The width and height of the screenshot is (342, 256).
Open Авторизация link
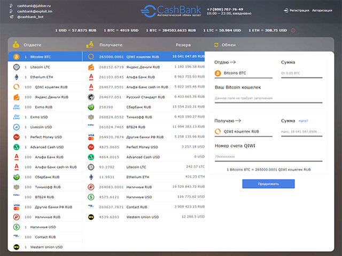pos(322,11)
